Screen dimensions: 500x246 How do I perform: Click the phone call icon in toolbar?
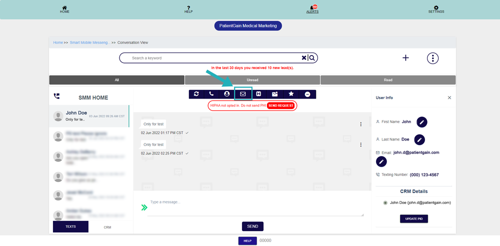[x=211, y=94]
